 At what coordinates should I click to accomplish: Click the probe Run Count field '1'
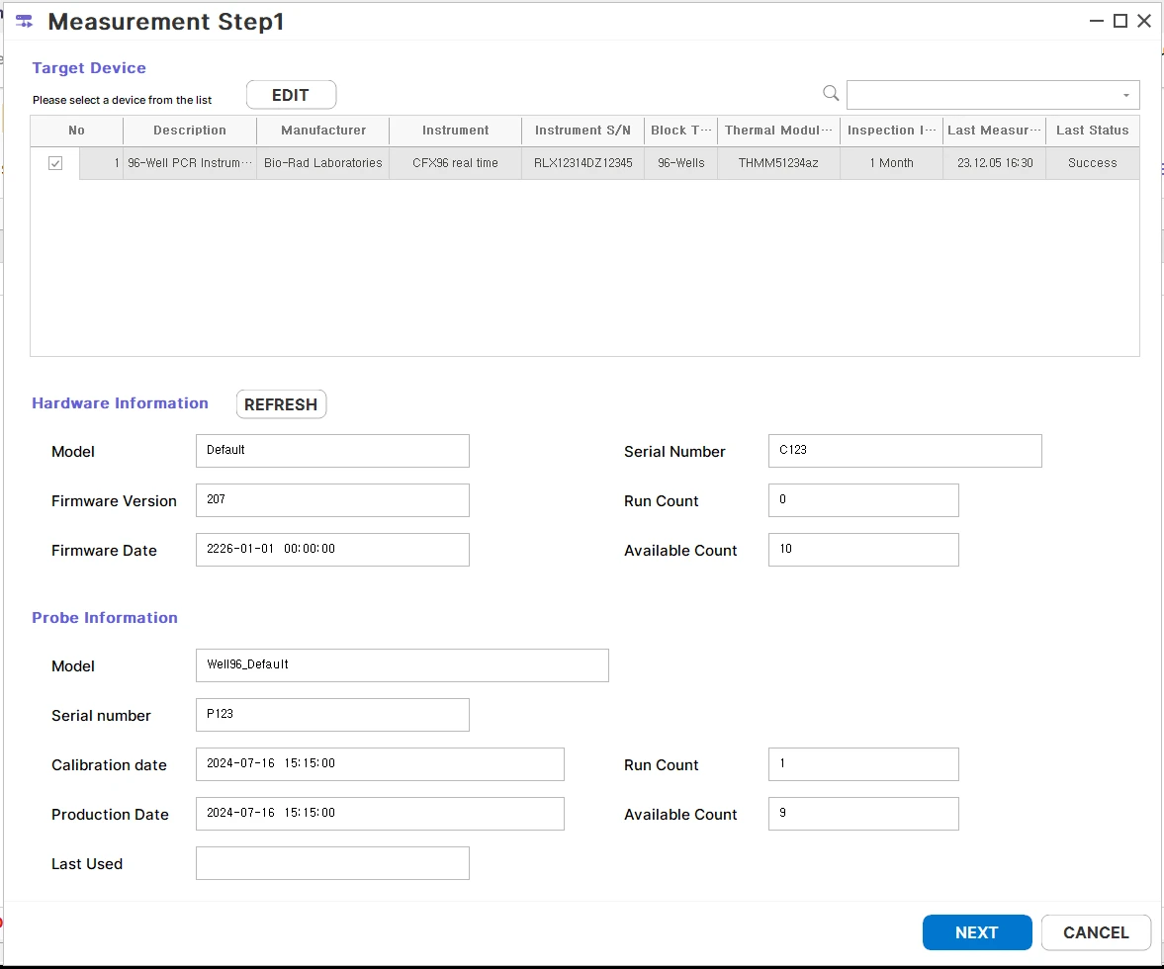coord(863,764)
